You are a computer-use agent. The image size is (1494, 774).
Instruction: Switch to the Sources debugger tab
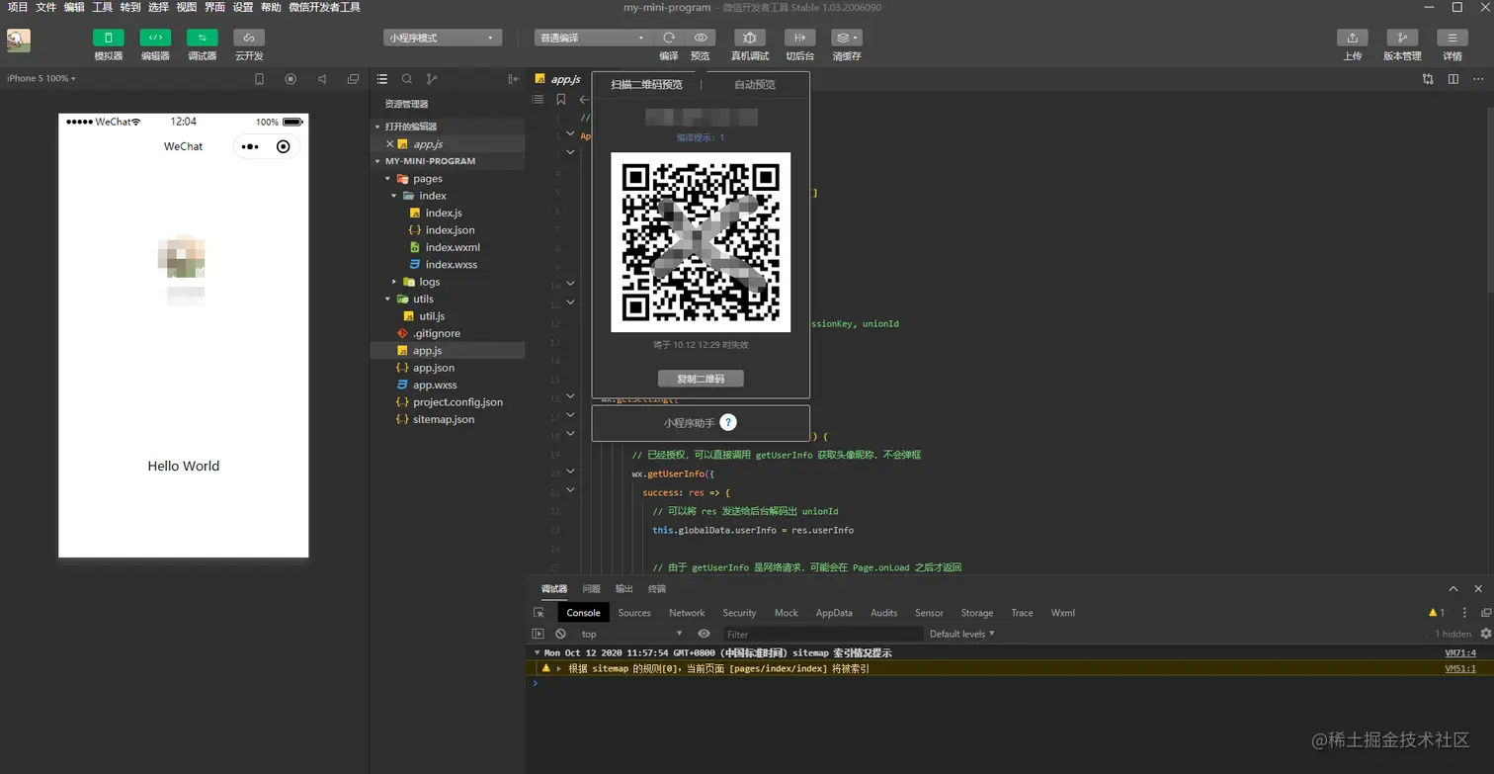click(x=634, y=613)
